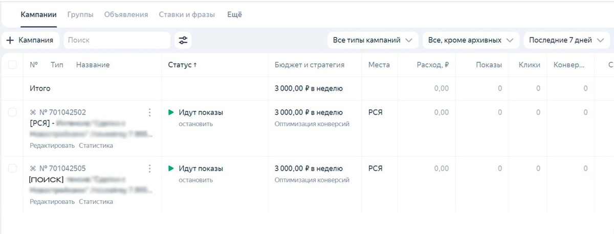Click green play status icon of campaign 701042502
The image size is (614, 234).
point(171,112)
